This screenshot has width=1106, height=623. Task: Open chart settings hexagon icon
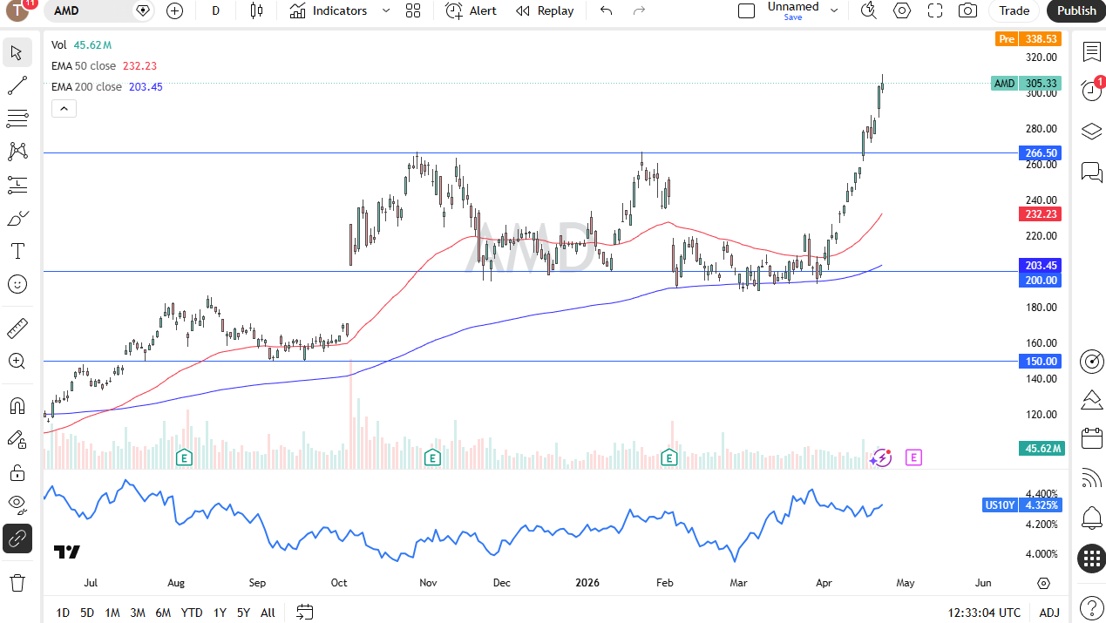pyautogui.click(x=902, y=10)
